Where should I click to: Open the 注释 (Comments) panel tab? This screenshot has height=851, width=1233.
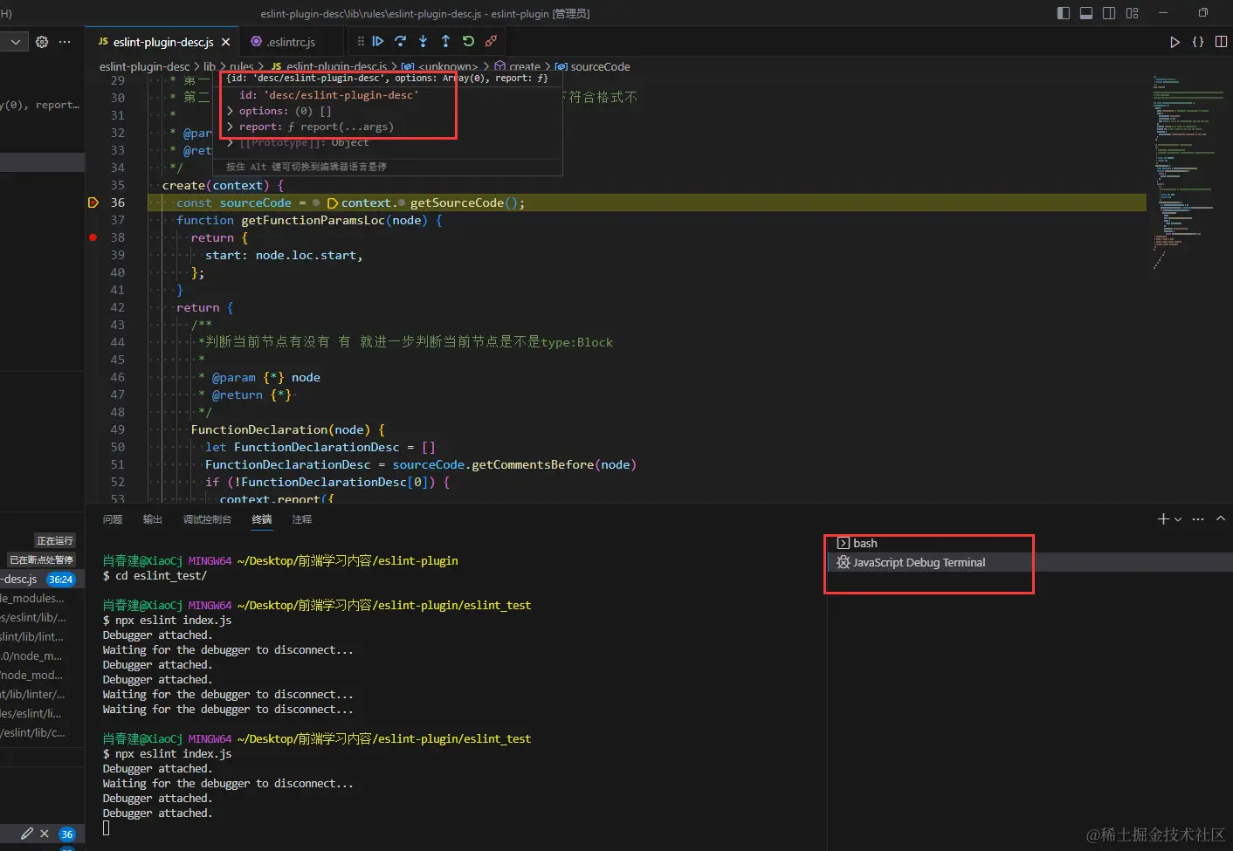tap(302, 519)
